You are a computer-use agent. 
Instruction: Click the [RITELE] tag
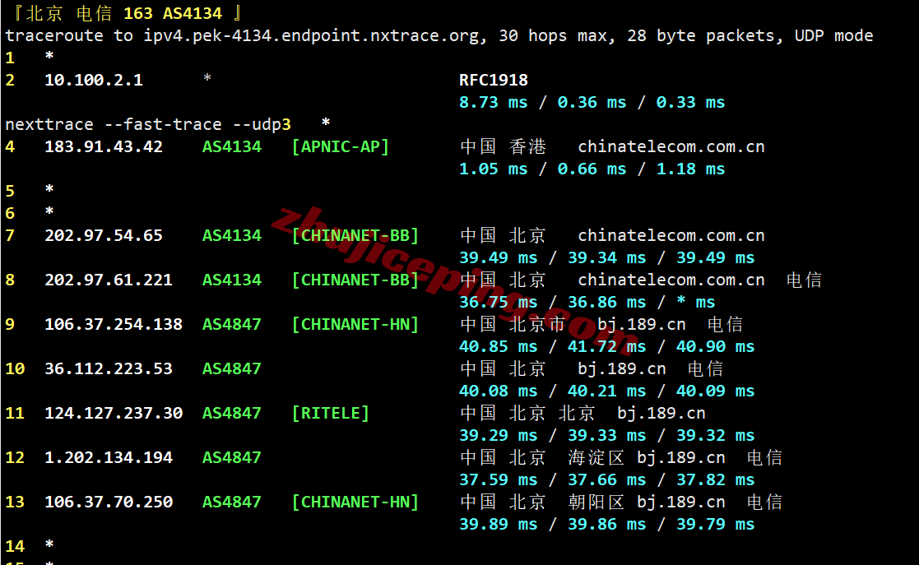pos(331,413)
